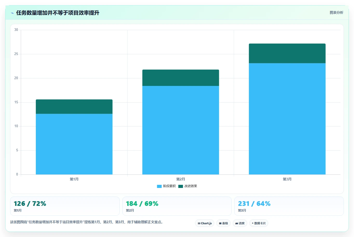Toggle the 阶段累积 legend color box
The image size is (354, 237).
pos(159,186)
